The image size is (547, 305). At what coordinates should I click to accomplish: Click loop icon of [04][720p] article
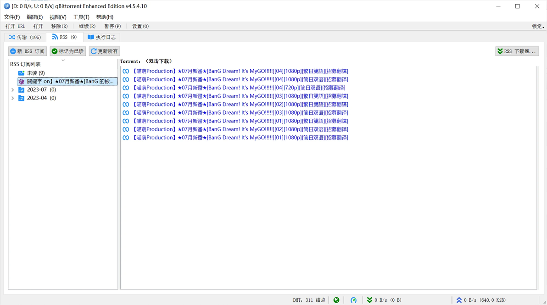126,88
